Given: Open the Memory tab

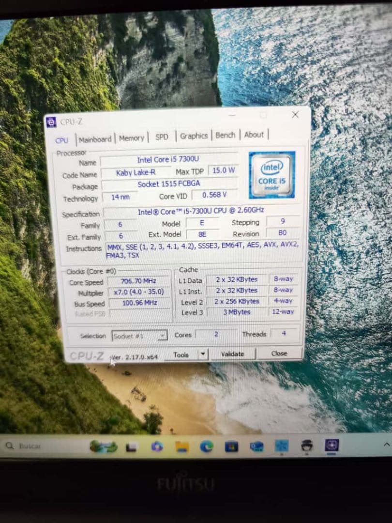Looking at the screenshot, I should 131,138.
